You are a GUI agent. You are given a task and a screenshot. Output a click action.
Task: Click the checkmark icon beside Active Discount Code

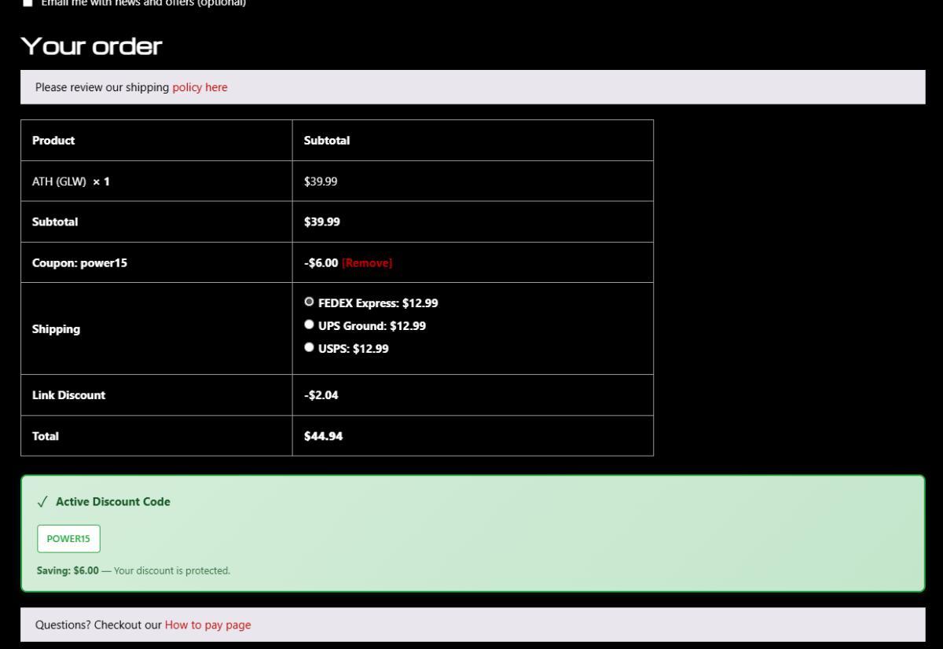click(x=42, y=502)
